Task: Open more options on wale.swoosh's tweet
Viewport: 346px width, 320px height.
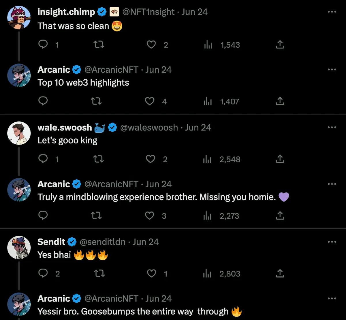Action: 332,127
